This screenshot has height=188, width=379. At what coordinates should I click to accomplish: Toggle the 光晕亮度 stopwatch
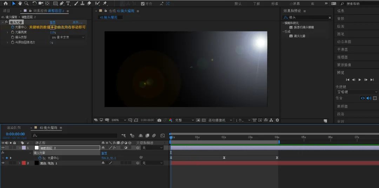(13, 32)
